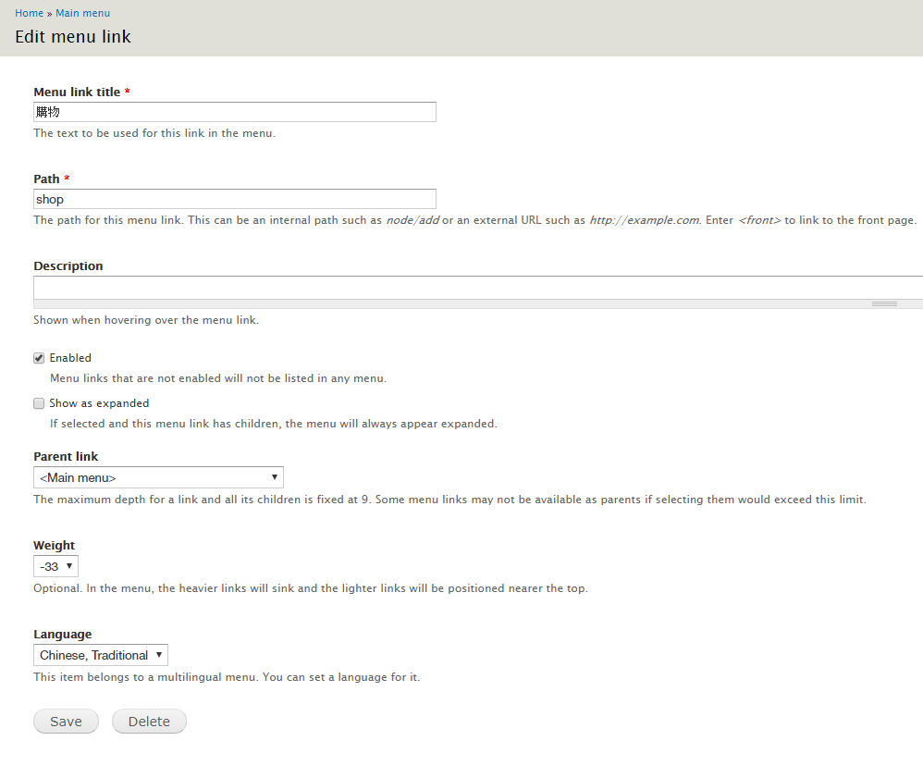
Task: Click the Path field label
Action: [46, 179]
